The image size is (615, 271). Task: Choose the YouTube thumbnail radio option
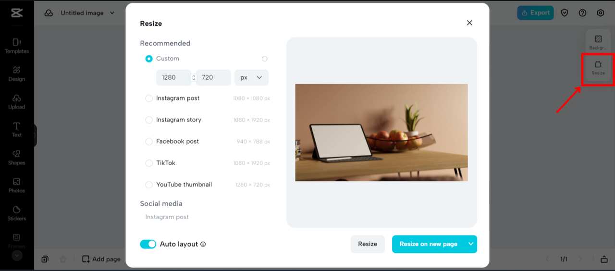pyautogui.click(x=149, y=185)
